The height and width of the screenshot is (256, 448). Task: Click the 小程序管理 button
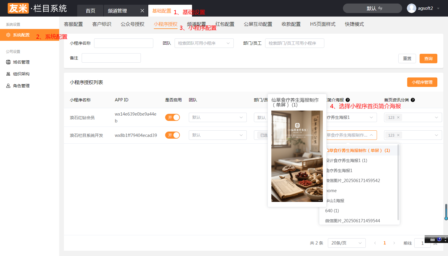point(422,82)
